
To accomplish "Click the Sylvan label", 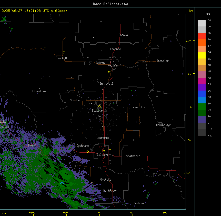I will (100, 63).
